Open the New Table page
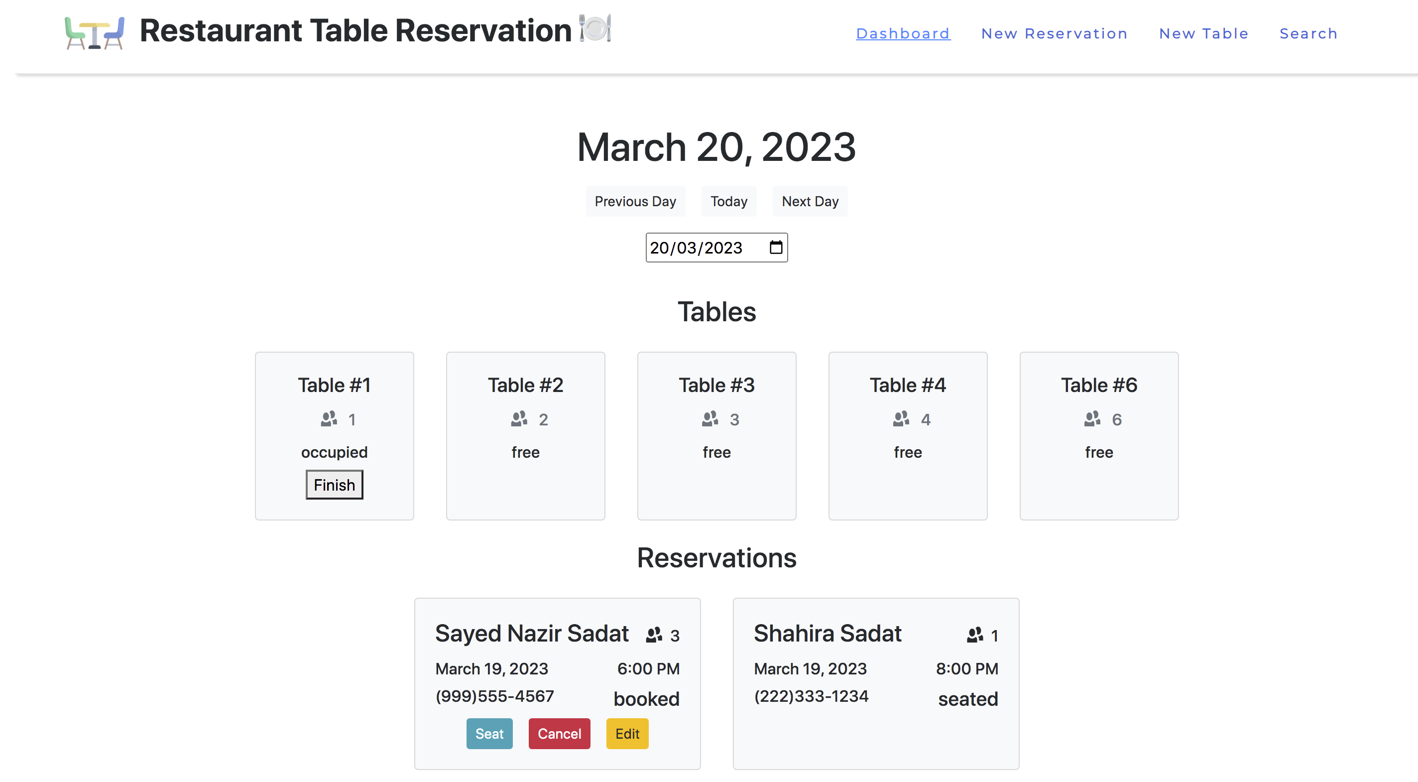The height and width of the screenshot is (782, 1418). 1203,33
